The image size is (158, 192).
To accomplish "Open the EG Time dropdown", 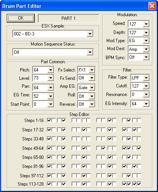I will 51,96.
